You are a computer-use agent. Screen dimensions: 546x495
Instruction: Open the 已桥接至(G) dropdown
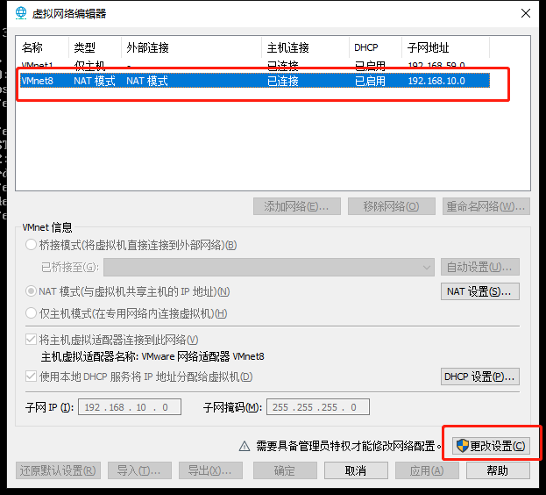click(269, 268)
